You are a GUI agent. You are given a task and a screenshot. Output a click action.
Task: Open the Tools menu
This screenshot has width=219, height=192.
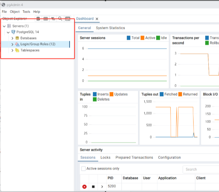[x=26, y=12]
